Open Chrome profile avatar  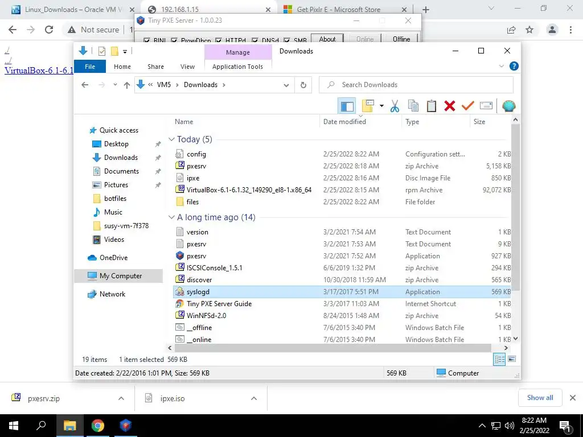pyautogui.click(x=552, y=30)
